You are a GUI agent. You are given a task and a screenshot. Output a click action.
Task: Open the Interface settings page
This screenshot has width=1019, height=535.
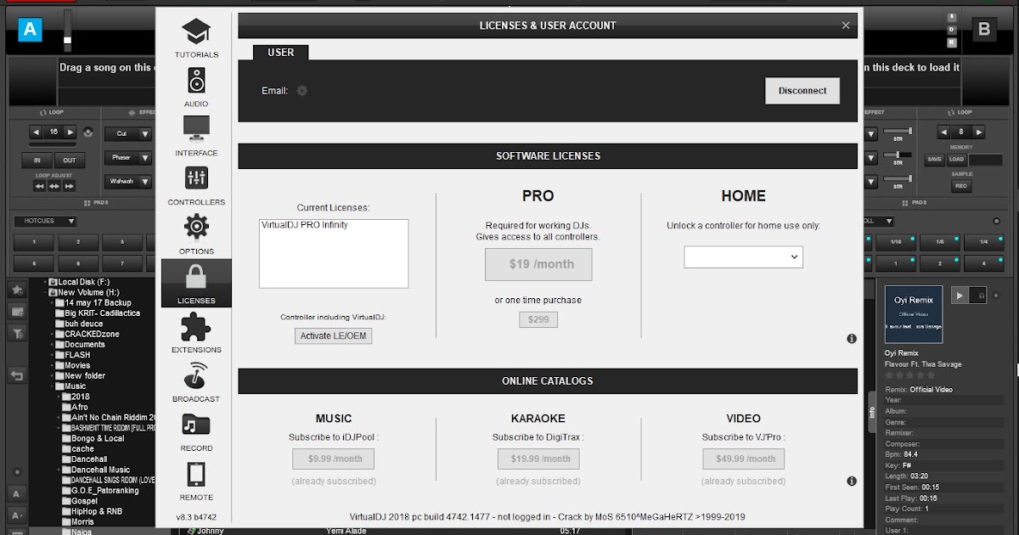196,137
